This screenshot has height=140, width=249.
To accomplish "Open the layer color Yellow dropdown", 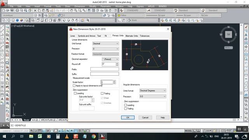I will (x=131, y=16).
